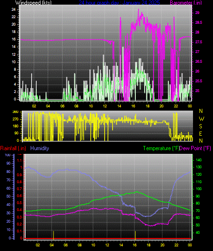
Task: Click the 08 hour tick under the bottom chart
Action: click(x=80, y=245)
